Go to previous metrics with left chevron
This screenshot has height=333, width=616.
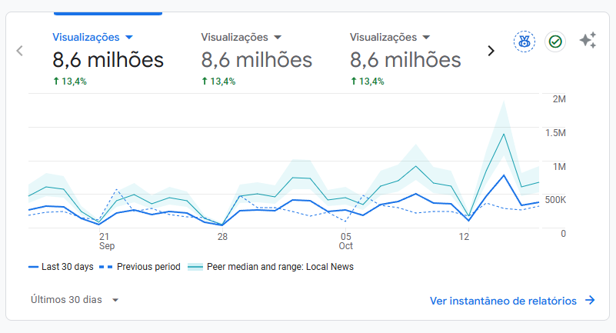click(20, 51)
